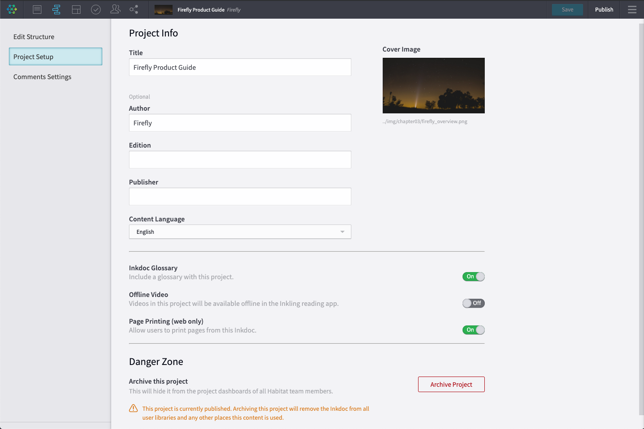Open the team members icon

click(115, 9)
